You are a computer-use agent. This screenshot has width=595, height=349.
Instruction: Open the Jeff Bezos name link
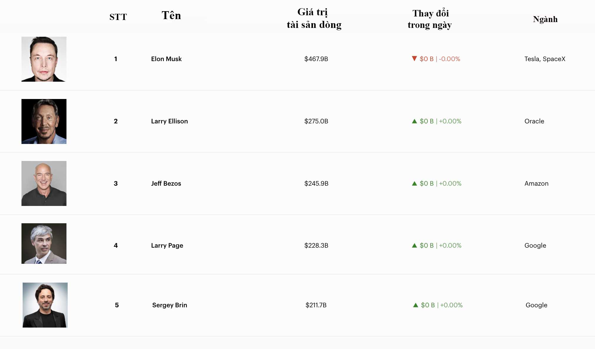click(x=166, y=183)
